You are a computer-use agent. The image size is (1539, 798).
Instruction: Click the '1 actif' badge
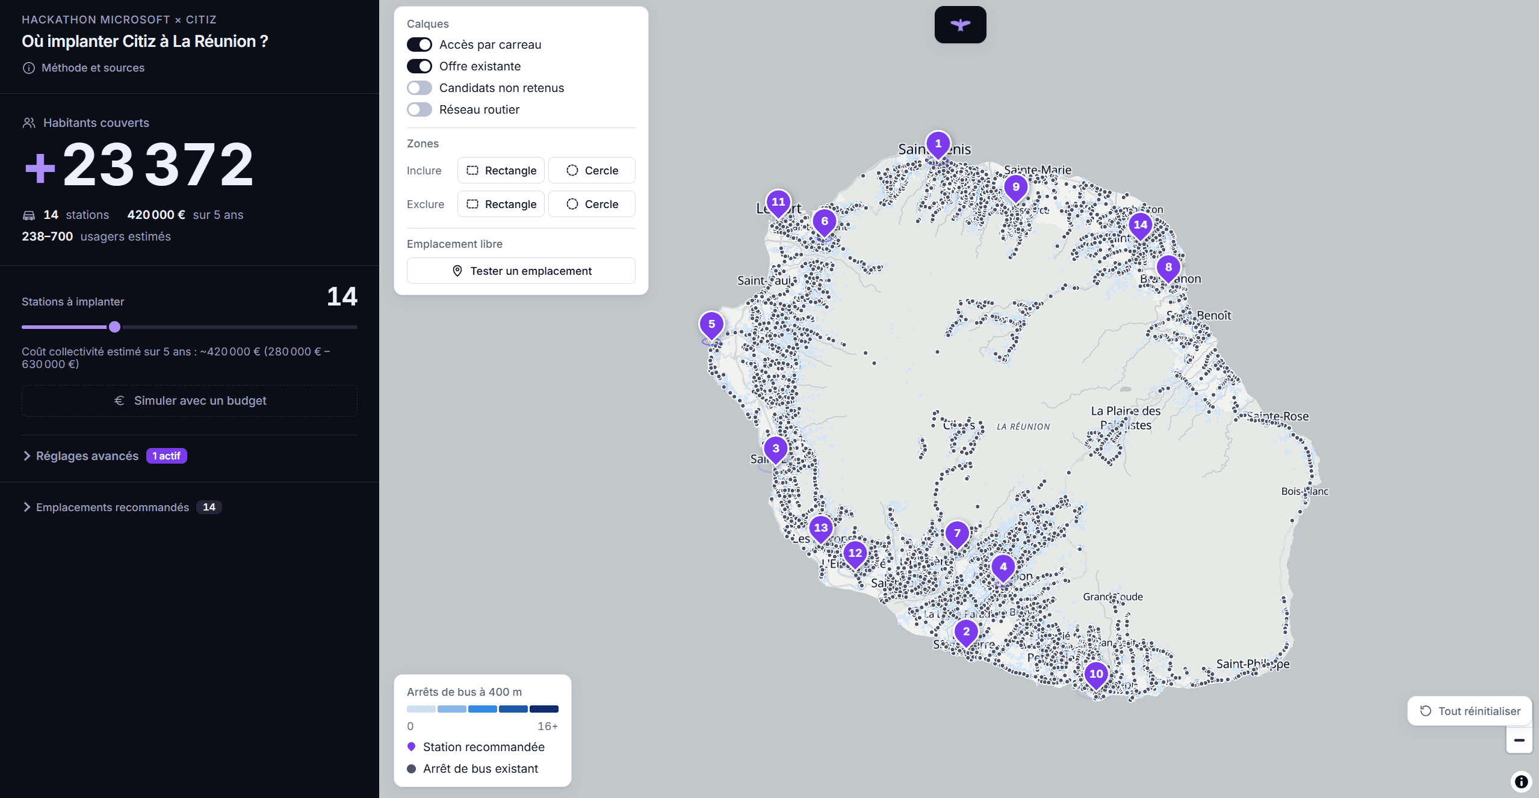(166, 456)
